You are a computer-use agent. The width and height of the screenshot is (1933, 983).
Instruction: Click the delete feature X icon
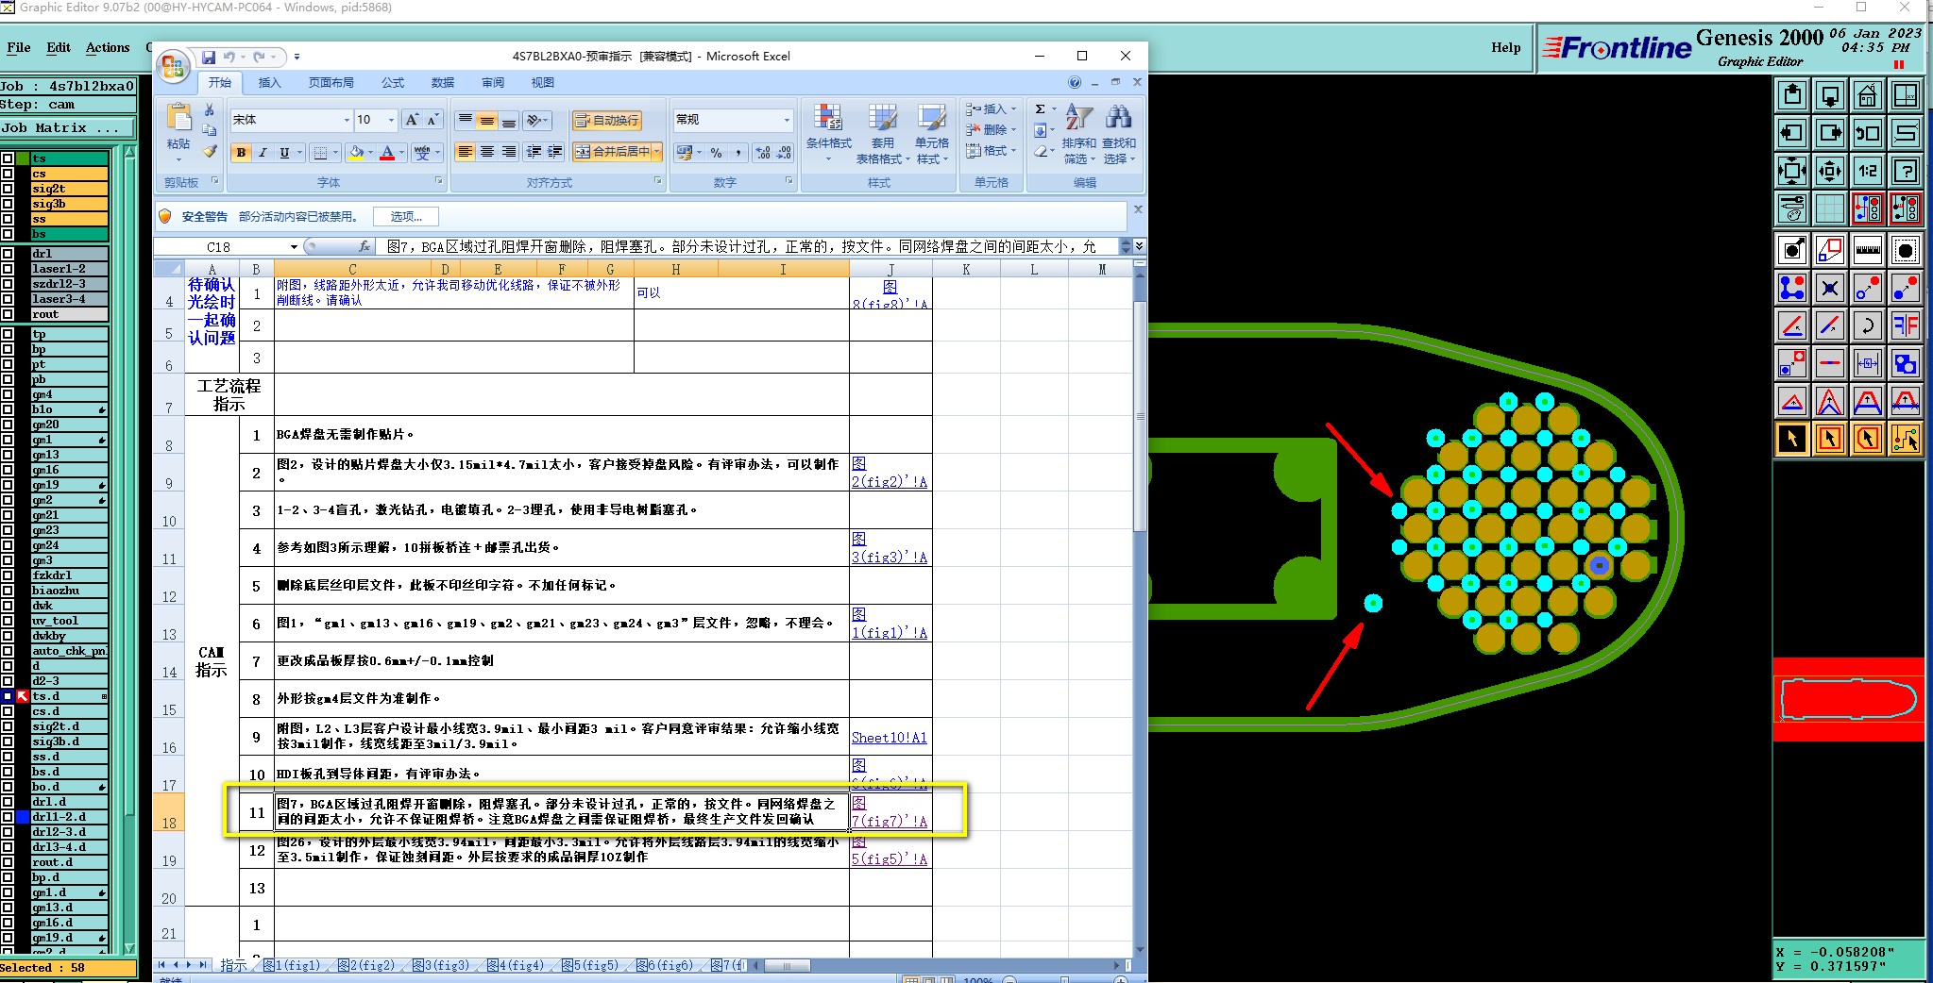pyautogui.click(x=1829, y=288)
